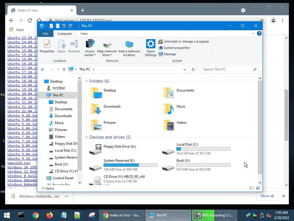This screenshot has width=294, height=221.
Task: Select Floppy Disk Drive (A:)
Action: [113, 149]
